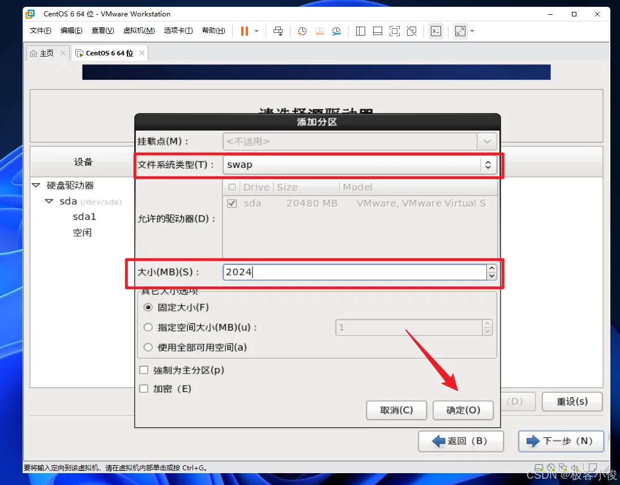Toggle the bottom thumbnail bar icon
This screenshot has height=485, width=620.
pyautogui.click(x=378, y=31)
